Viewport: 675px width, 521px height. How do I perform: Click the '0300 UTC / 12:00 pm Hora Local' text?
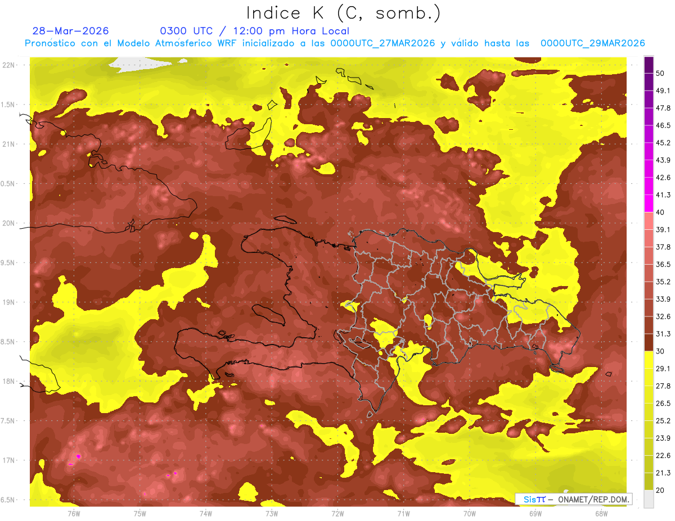click(255, 31)
